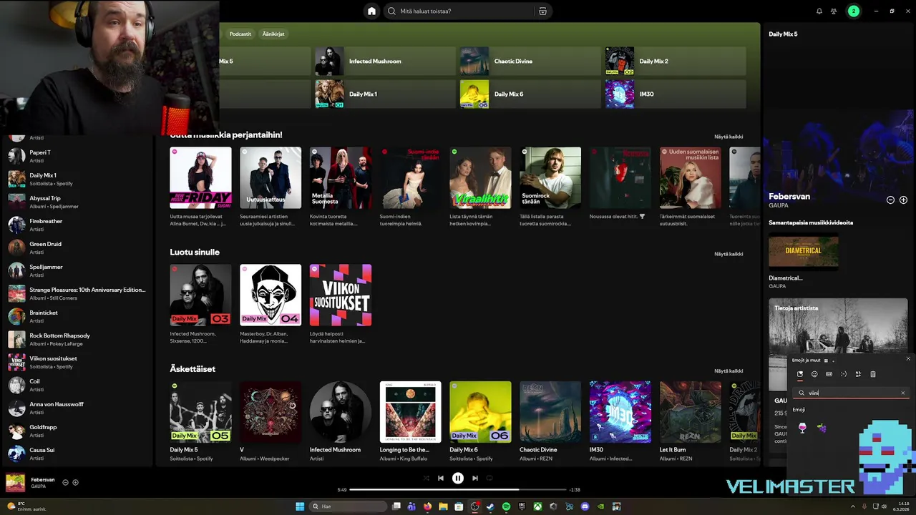Switch to the kaomoji tab in the emoji panel
This screenshot has width=916, height=515.
(x=844, y=374)
